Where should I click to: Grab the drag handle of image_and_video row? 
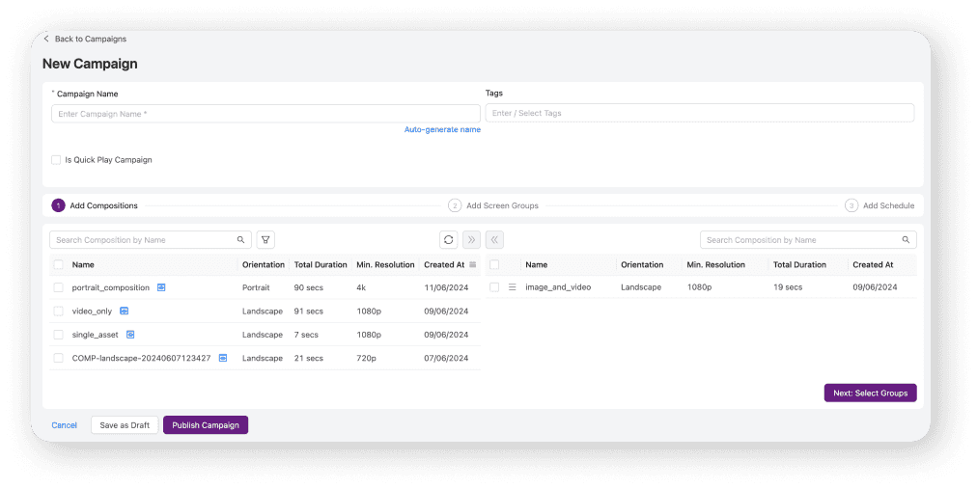click(513, 287)
